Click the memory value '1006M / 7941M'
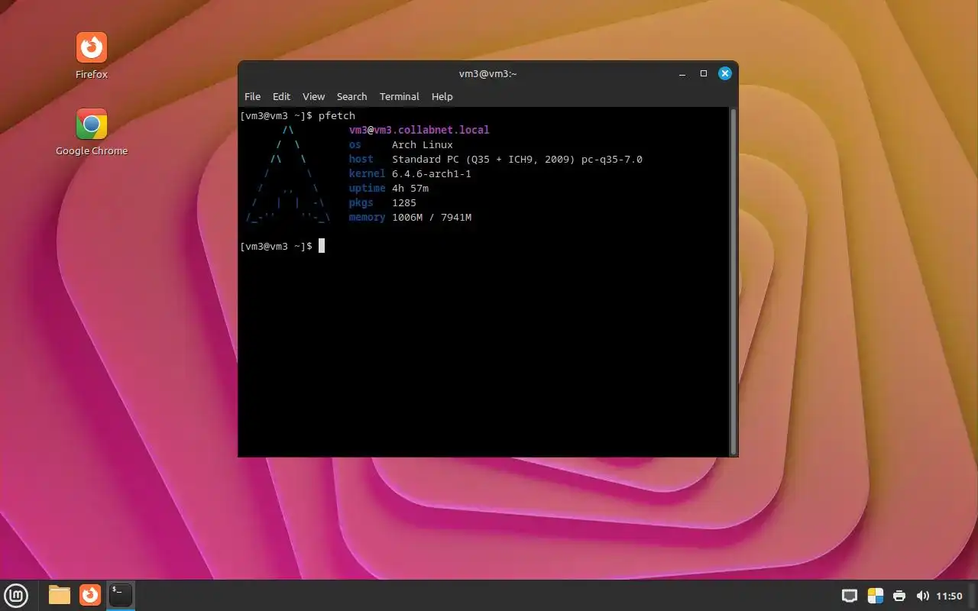Image resolution: width=978 pixels, height=611 pixels. (x=432, y=217)
